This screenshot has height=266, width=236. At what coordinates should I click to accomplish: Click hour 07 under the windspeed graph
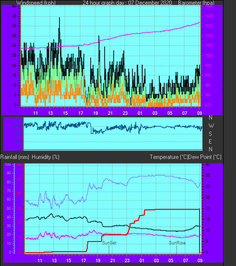coord(185,113)
